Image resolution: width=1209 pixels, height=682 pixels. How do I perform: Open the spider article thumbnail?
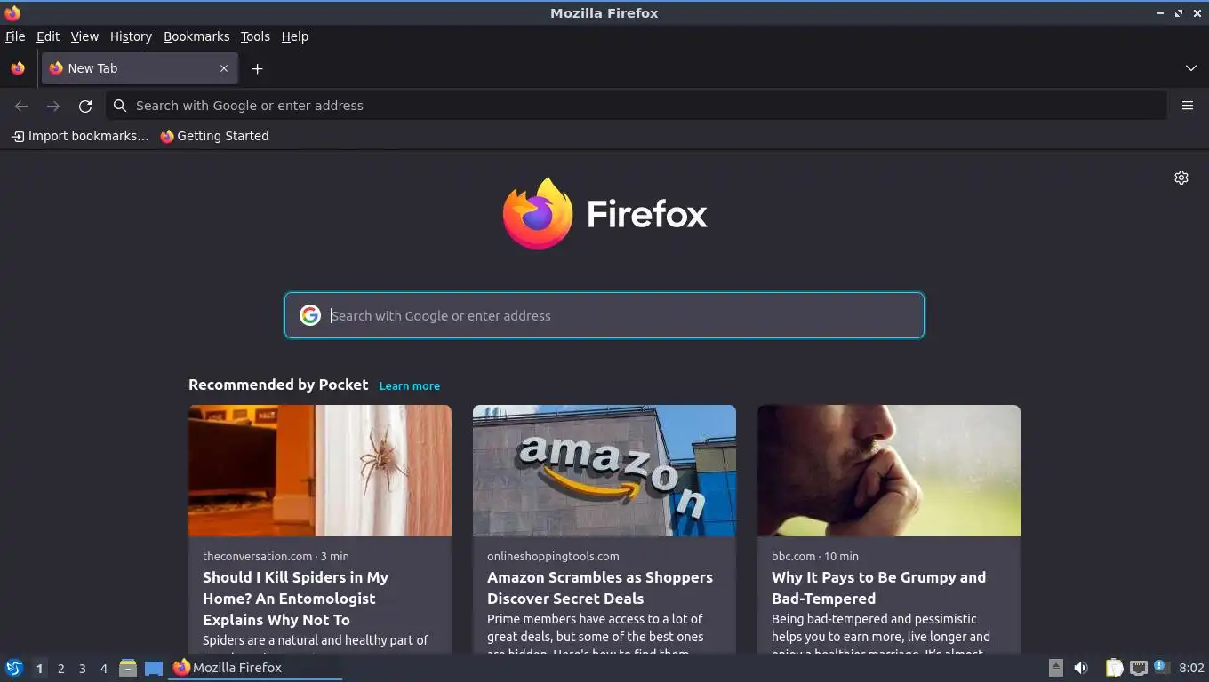pyautogui.click(x=320, y=471)
